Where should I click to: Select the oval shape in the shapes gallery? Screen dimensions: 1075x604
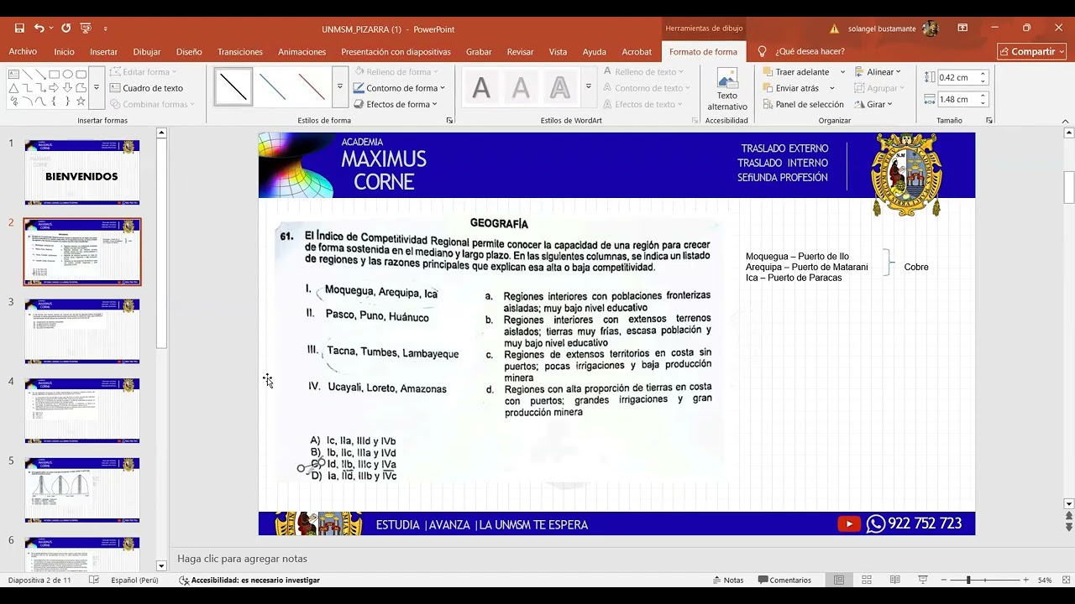(67, 74)
